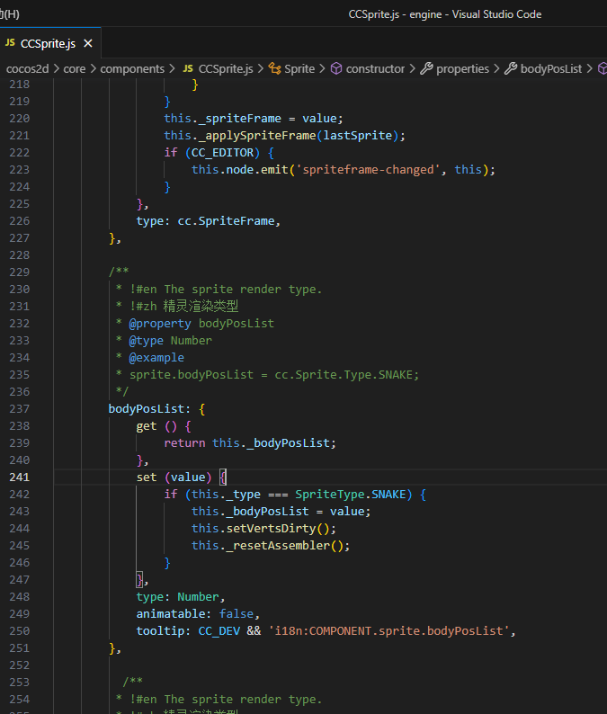Click the wrench icon before bodyPosList breadcrumb

point(511,68)
